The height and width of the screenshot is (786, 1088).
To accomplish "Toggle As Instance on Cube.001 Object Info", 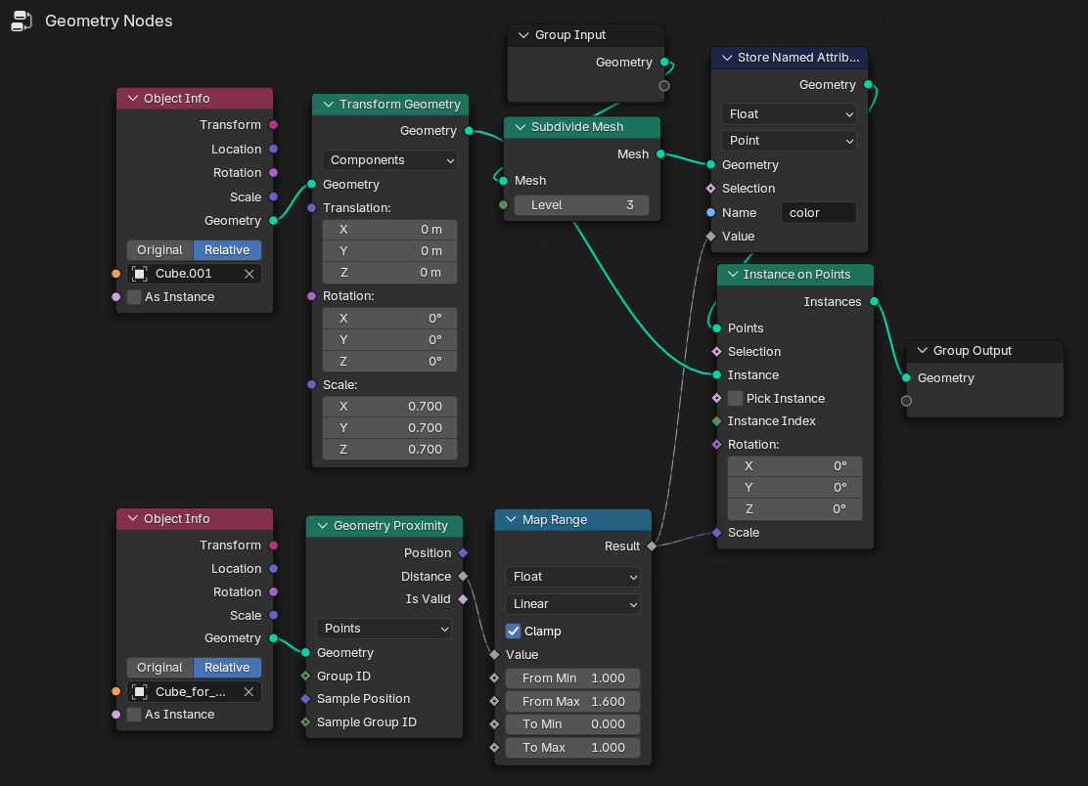I will tap(135, 296).
